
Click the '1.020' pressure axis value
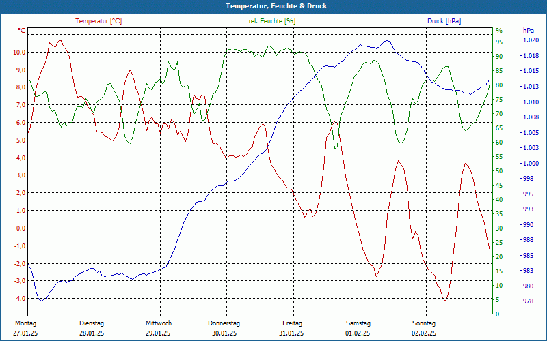(531, 40)
